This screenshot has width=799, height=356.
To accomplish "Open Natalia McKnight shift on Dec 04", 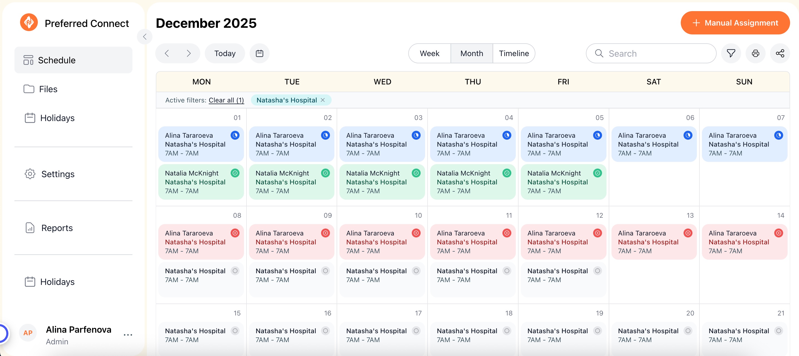I will (473, 182).
